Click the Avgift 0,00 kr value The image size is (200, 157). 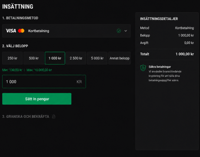click(189, 43)
